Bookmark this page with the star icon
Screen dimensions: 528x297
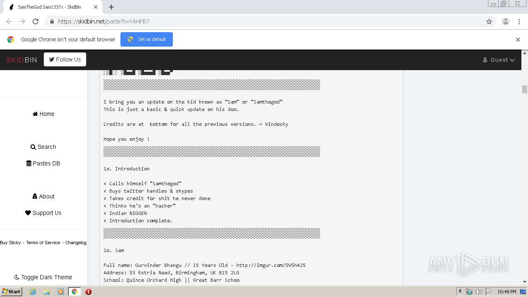click(489, 21)
